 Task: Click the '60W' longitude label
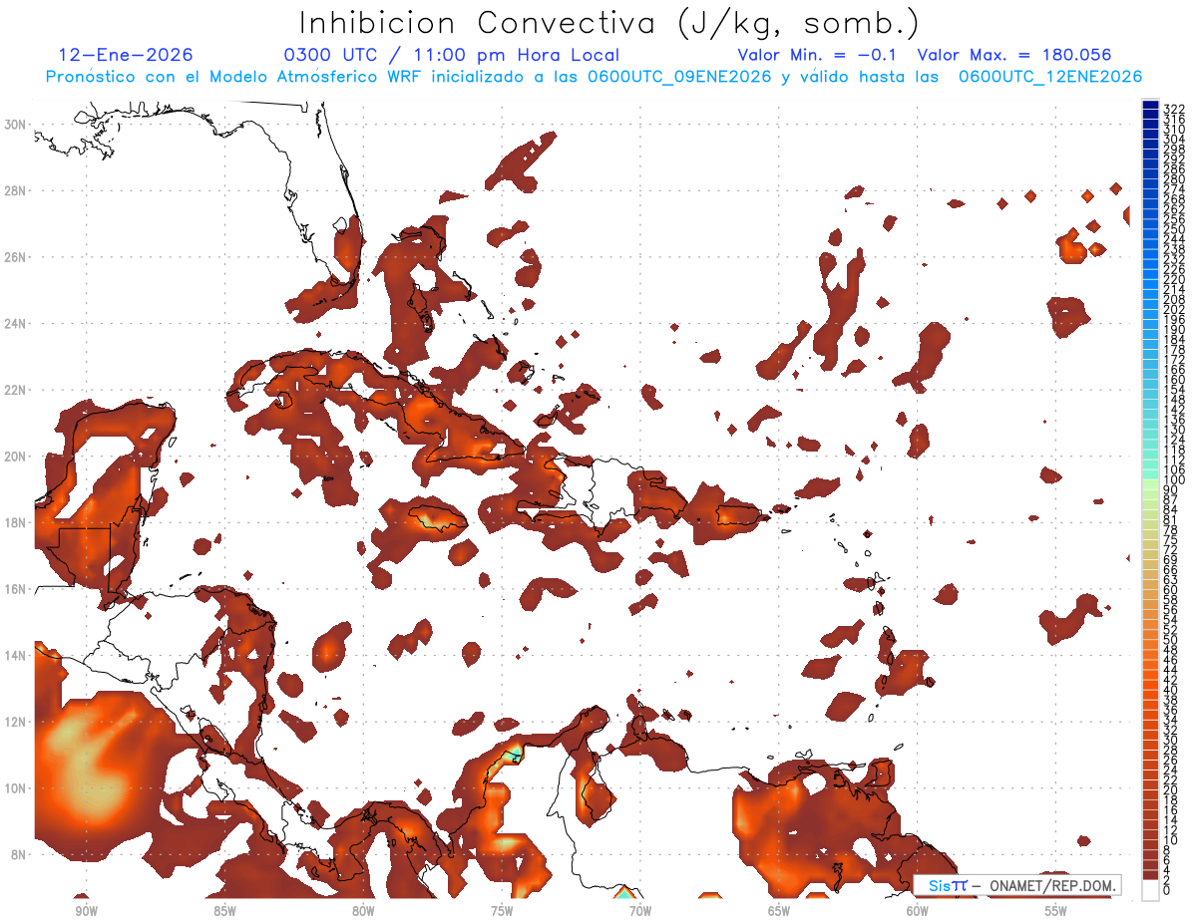(918, 911)
